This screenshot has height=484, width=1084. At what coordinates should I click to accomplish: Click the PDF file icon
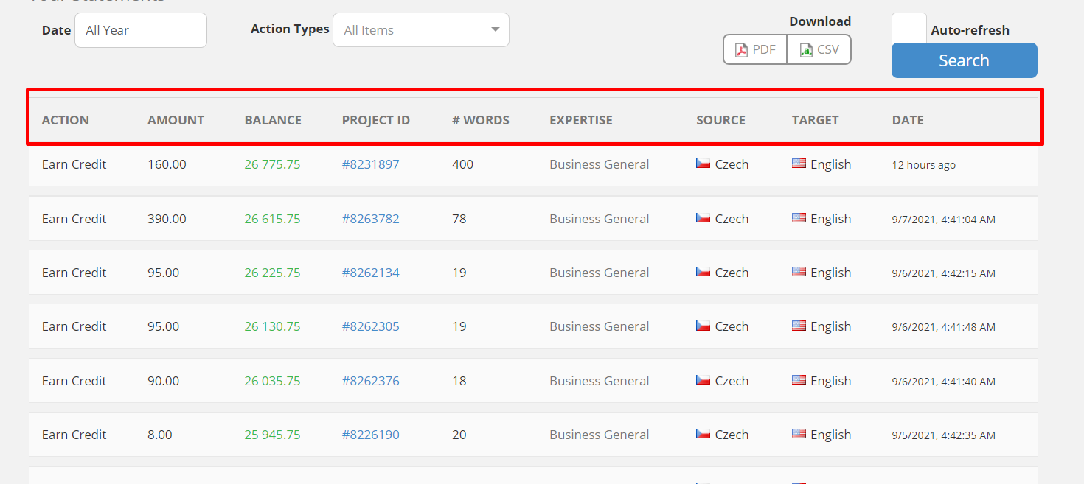point(741,50)
